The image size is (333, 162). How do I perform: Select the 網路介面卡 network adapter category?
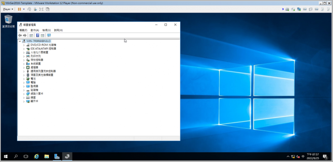37,94
